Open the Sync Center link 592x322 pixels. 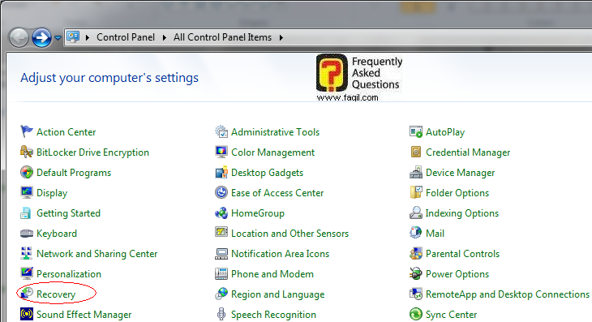pyautogui.click(x=451, y=315)
